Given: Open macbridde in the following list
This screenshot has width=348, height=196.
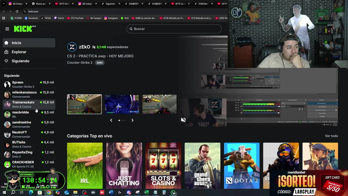Looking at the screenshot, I should click(x=29, y=114).
